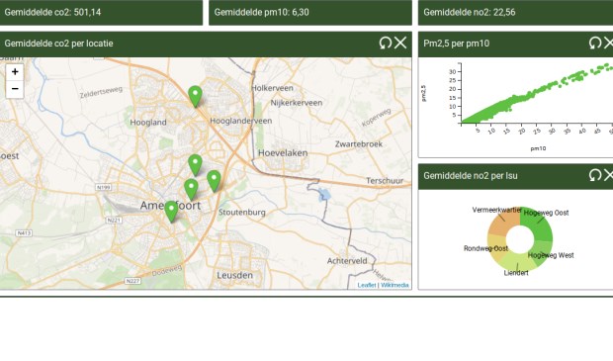
Task: Click the Gemiddelde pm10: 6,30 tile
Action: pos(310,12)
